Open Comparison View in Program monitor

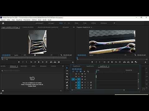[x=136, y=62]
